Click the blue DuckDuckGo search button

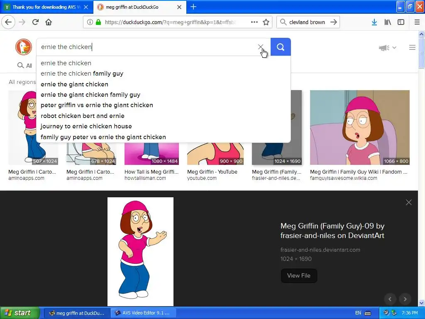[281, 47]
